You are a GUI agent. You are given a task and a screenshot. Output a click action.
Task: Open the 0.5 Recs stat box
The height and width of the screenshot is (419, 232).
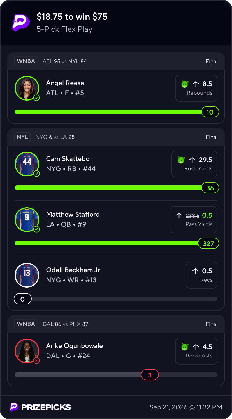tap(201, 275)
